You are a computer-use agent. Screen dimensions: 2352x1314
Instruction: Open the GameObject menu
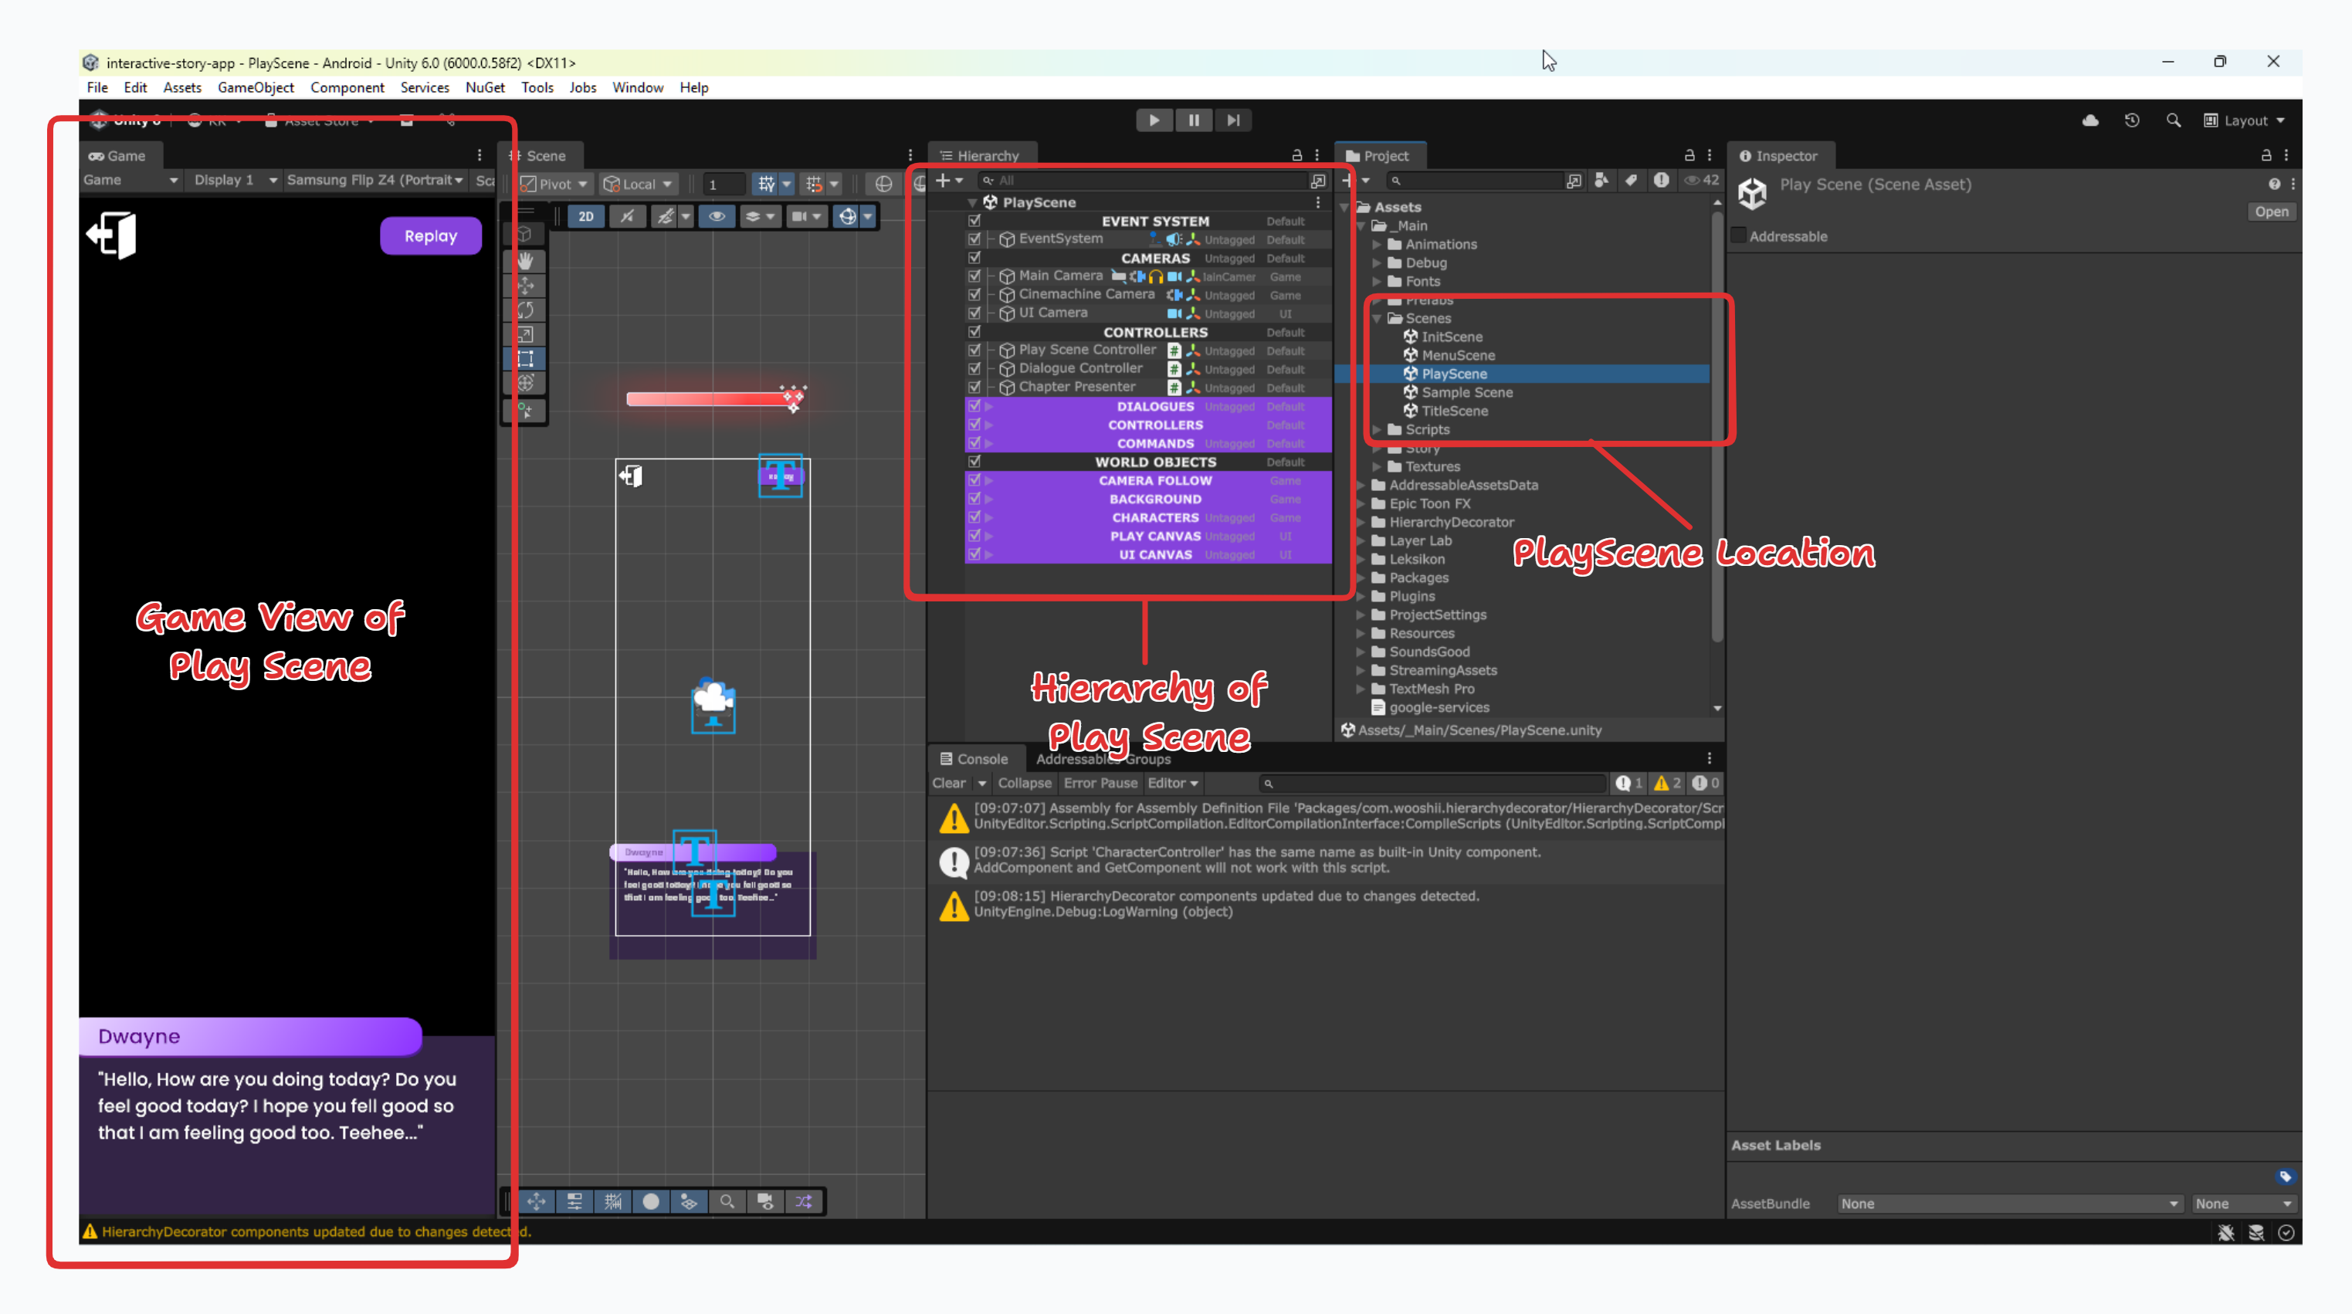pyautogui.click(x=255, y=88)
